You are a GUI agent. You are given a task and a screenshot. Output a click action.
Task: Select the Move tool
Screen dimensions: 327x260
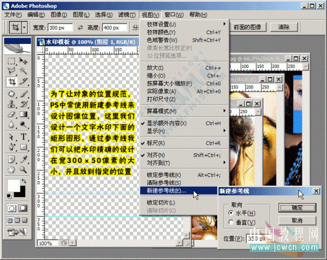[23, 61]
